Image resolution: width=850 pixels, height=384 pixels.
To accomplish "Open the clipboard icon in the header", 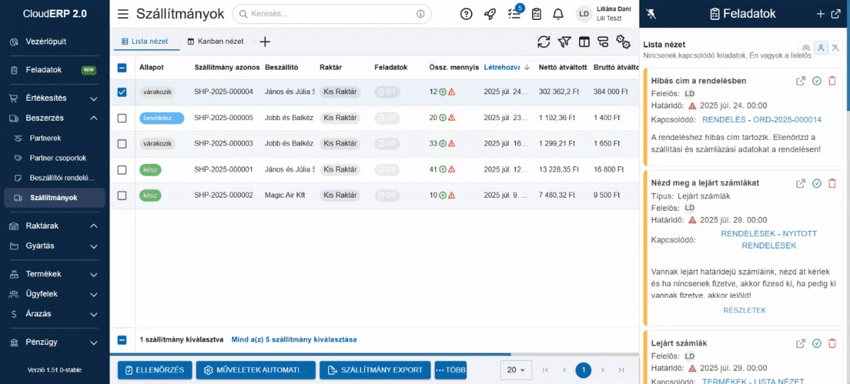I will 536,13.
